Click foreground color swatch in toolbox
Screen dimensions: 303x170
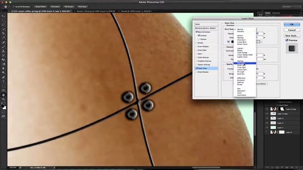[x=2, y=106]
